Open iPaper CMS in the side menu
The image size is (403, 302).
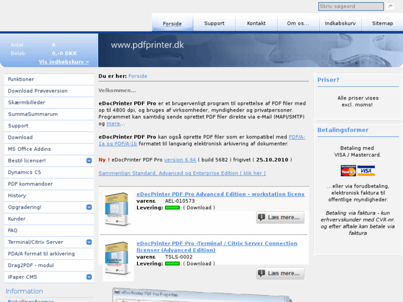(x=49, y=277)
